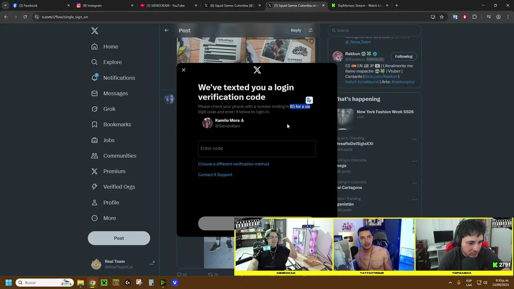Open Grok from the sidebar
Viewport: 514px width, 289px height.
(103, 109)
